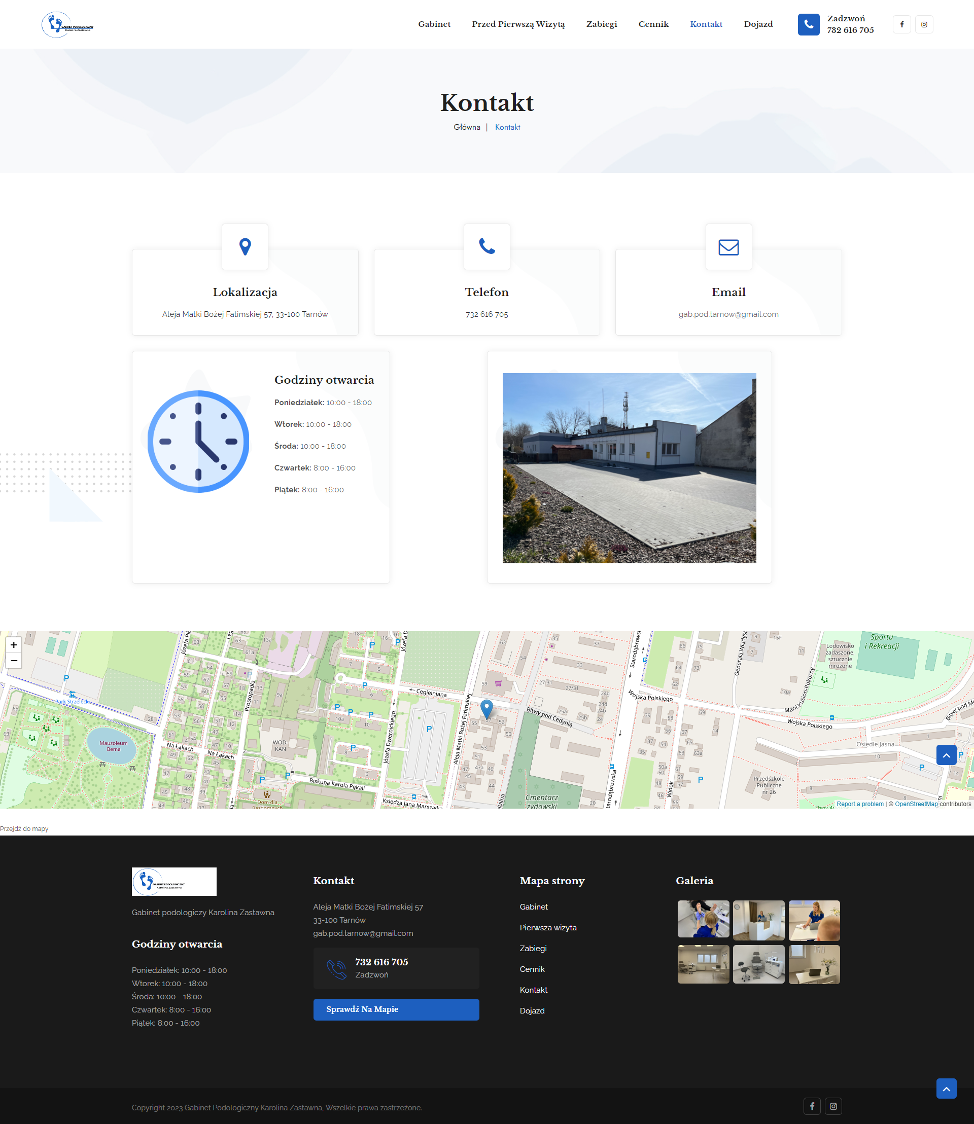The image size is (974, 1124).
Task: Open Facebook page from header icon
Action: 902,24
